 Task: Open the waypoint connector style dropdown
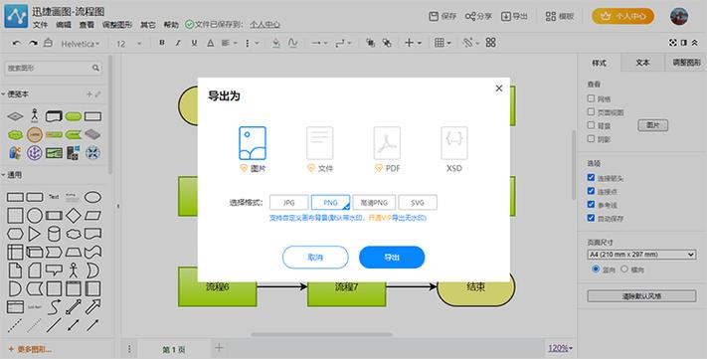click(x=343, y=43)
